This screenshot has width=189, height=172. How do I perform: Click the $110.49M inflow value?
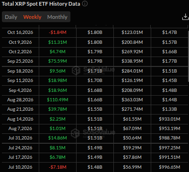(x=58, y=100)
